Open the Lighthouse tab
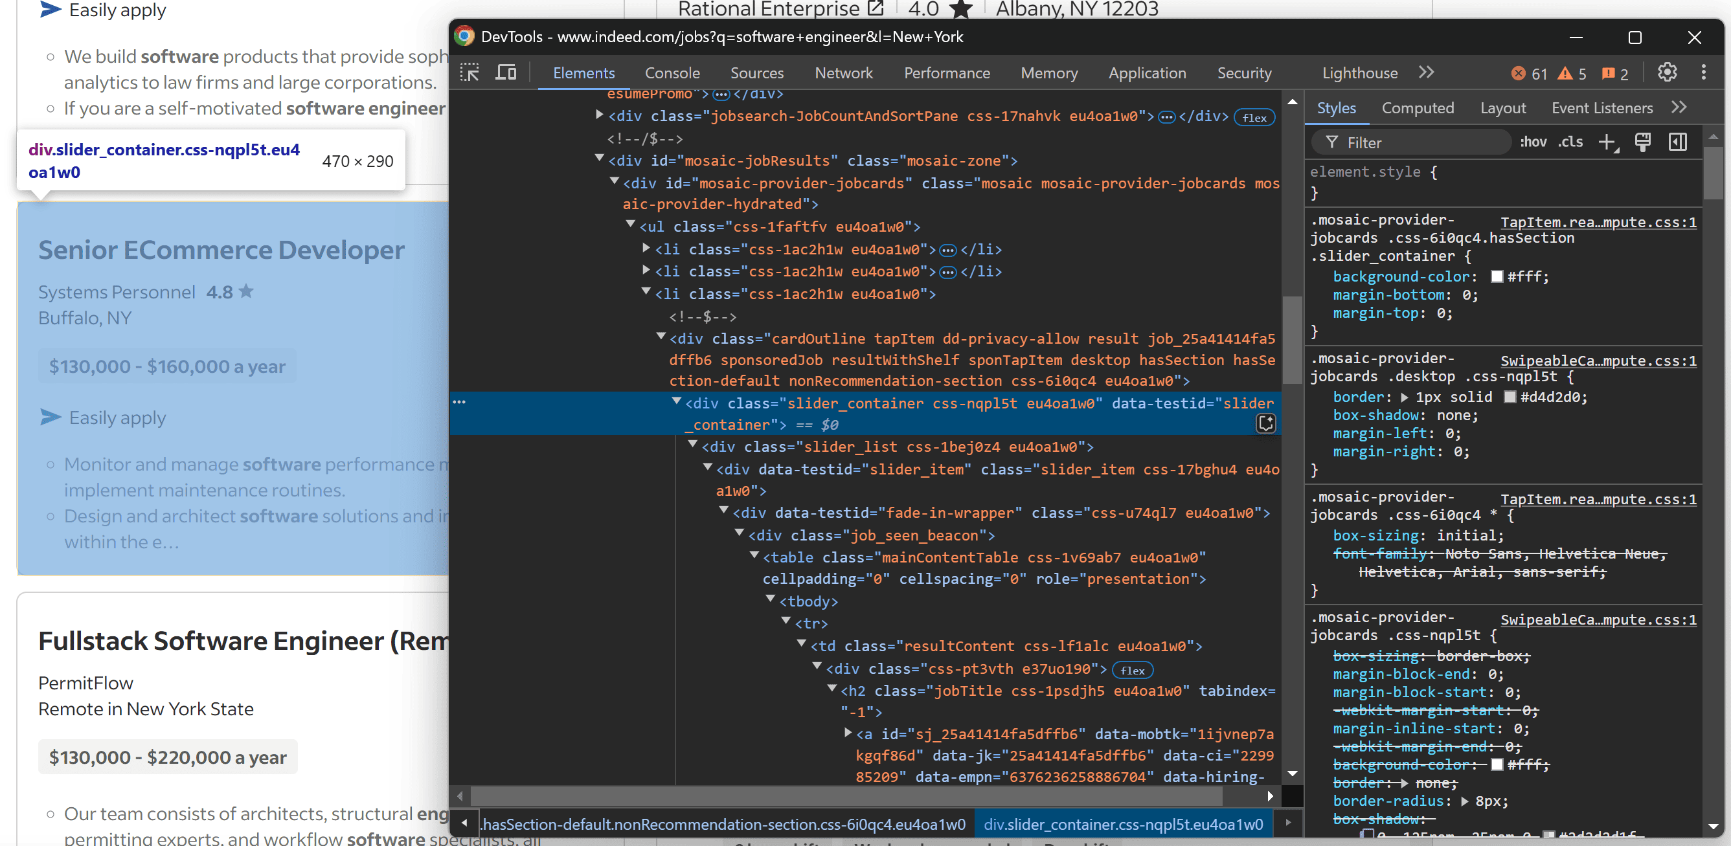The height and width of the screenshot is (846, 1731). [1359, 73]
